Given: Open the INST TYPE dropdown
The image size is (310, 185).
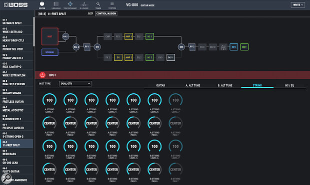Looking at the screenshot, I should 75,84.
